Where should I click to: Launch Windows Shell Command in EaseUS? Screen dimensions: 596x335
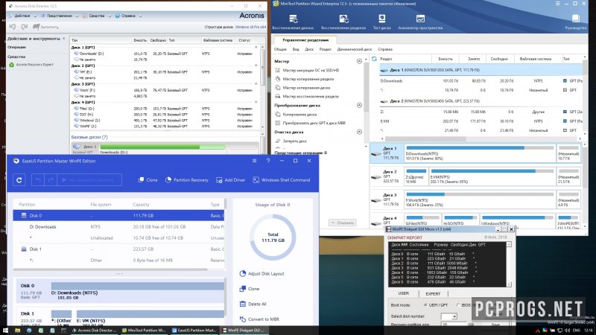tap(282, 180)
